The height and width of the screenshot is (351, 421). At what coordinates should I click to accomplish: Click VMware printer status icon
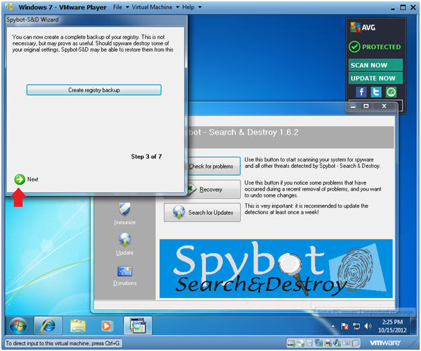coord(328,343)
